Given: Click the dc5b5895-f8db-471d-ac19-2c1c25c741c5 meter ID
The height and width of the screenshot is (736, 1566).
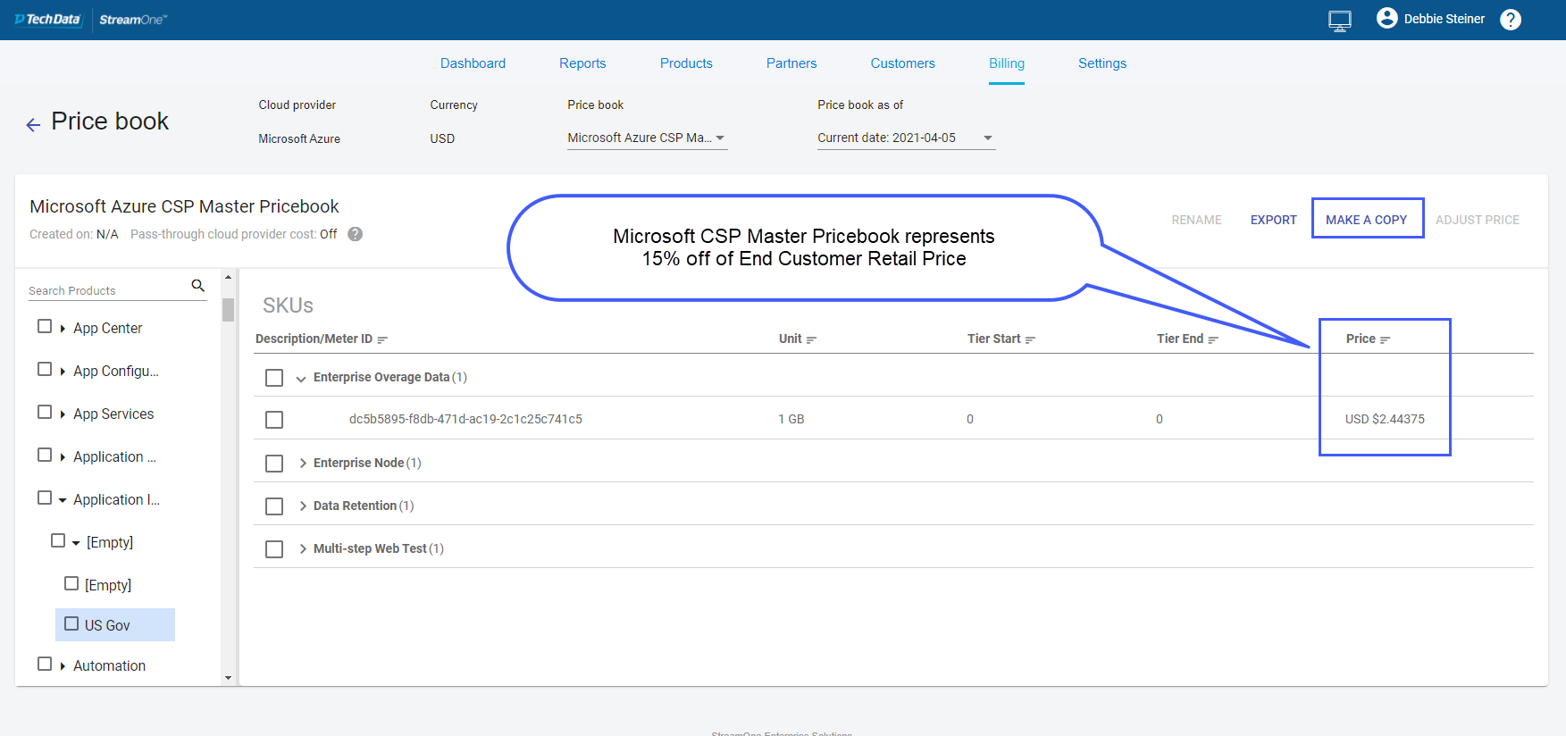Looking at the screenshot, I should (465, 419).
